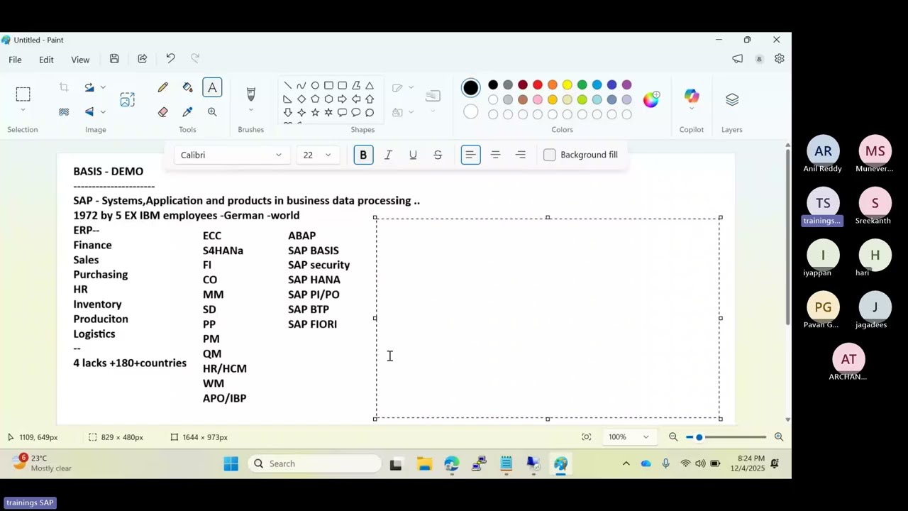908x511 pixels.
Task: Click the rectangular Selection tool
Action: tap(23, 94)
